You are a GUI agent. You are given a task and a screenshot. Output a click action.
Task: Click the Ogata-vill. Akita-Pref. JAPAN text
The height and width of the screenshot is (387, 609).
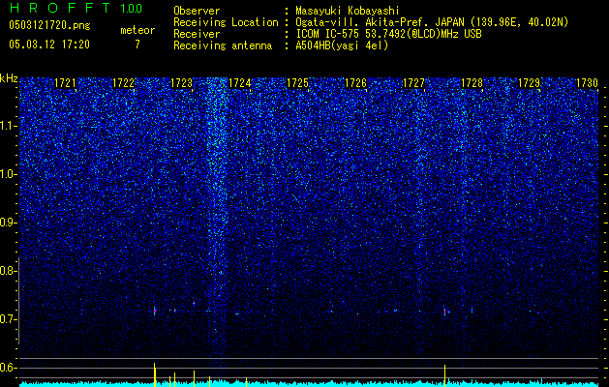pos(379,22)
